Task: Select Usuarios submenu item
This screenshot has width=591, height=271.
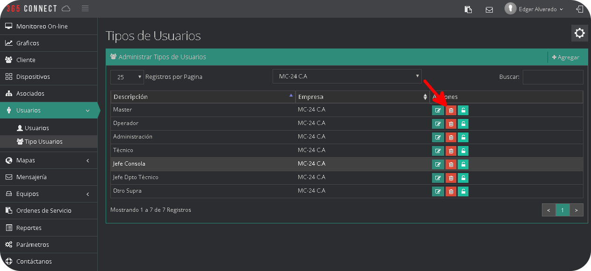Action: pyautogui.click(x=36, y=128)
